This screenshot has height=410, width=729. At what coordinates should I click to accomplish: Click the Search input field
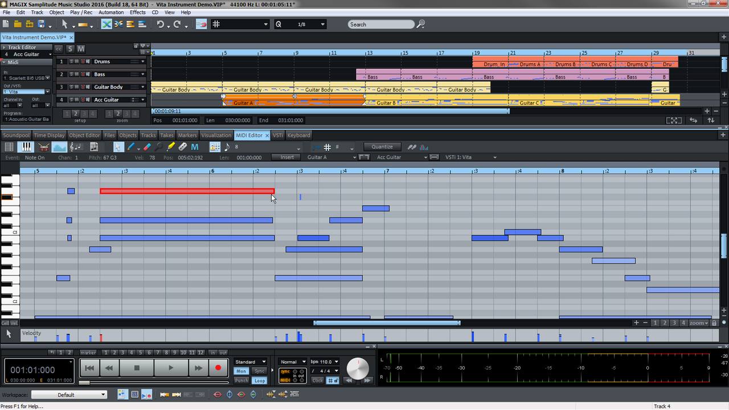(381, 24)
